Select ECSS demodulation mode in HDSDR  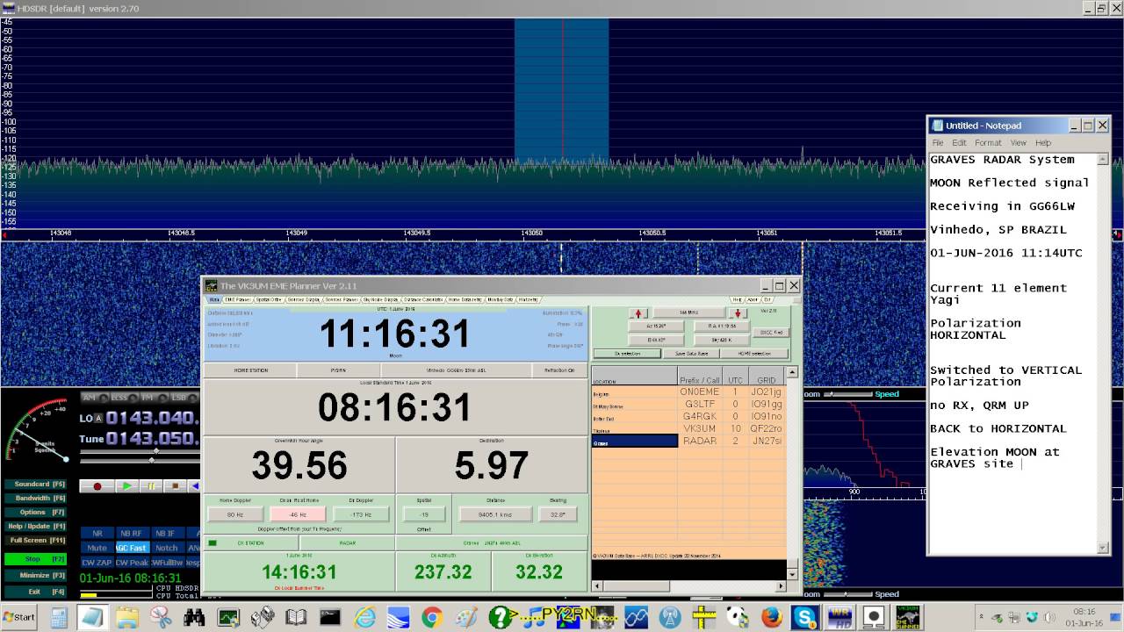coord(124,398)
